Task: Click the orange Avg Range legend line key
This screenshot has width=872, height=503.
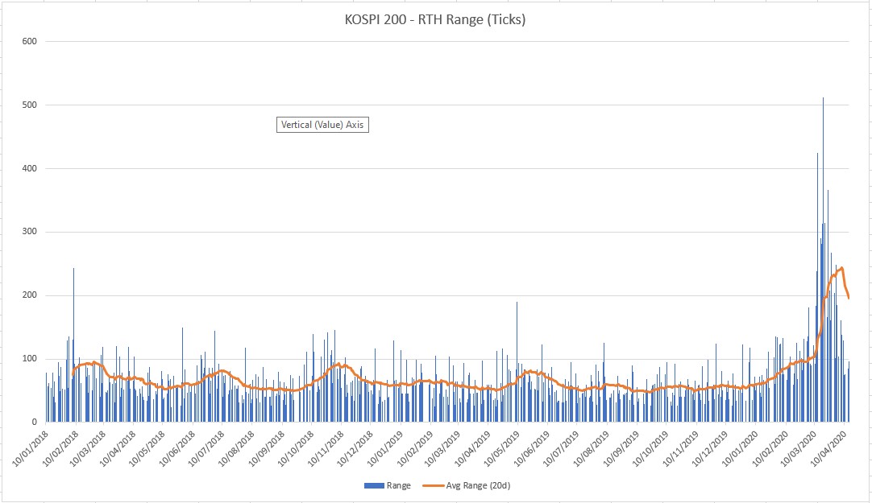Action: pyautogui.click(x=433, y=485)
